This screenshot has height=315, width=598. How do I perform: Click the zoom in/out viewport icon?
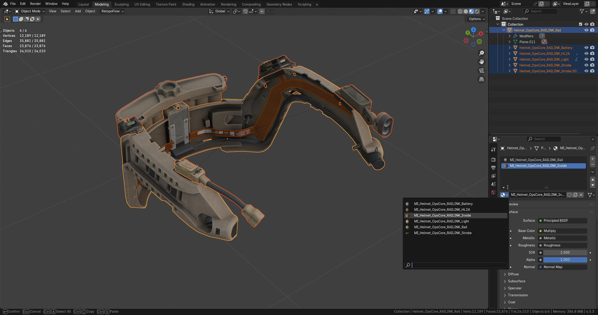481,53
